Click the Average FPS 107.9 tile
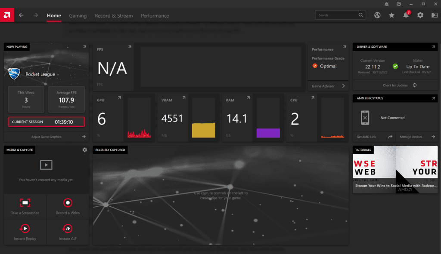The height and width of the screenshot is (254, 441). pos(66,99)
